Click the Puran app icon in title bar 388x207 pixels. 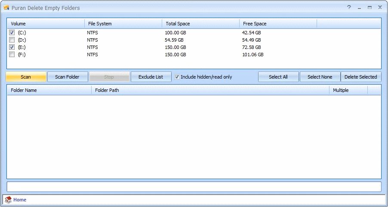pos(6,8)
